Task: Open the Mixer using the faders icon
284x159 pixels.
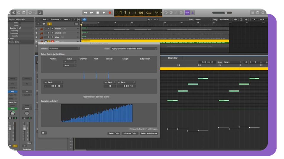Action: (35, 13)
